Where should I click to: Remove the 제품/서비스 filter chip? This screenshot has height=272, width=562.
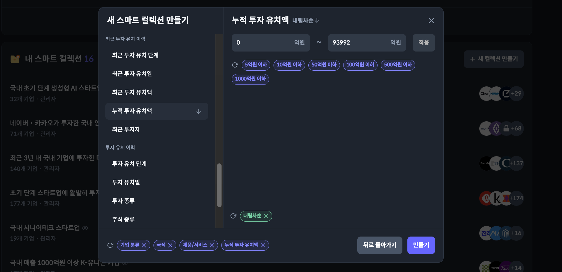pos(212,245)
